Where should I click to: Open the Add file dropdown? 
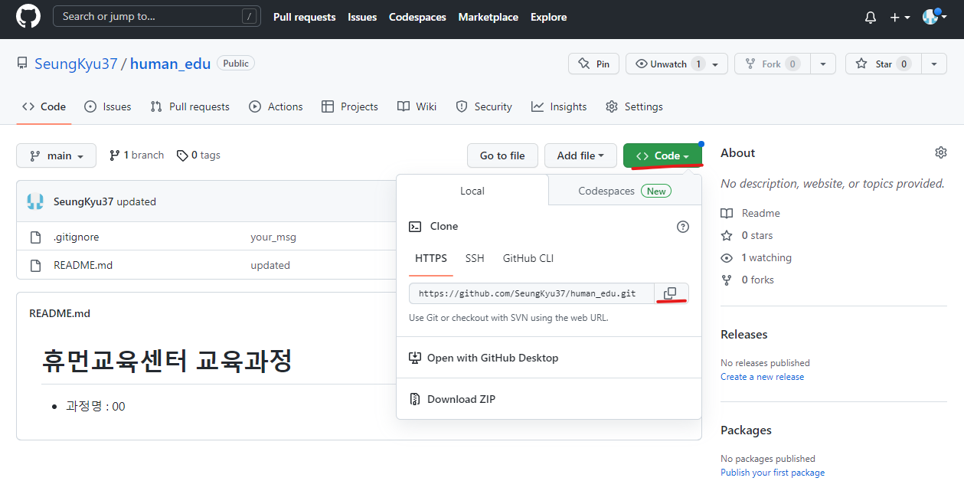[580, 155]
